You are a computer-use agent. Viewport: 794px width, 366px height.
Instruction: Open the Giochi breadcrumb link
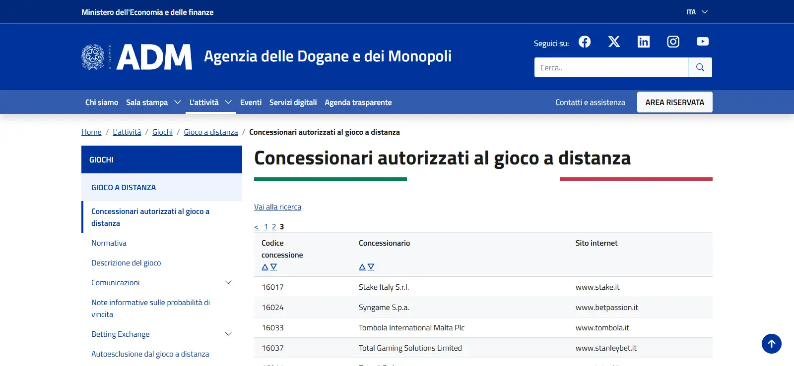tap(162, 132)
